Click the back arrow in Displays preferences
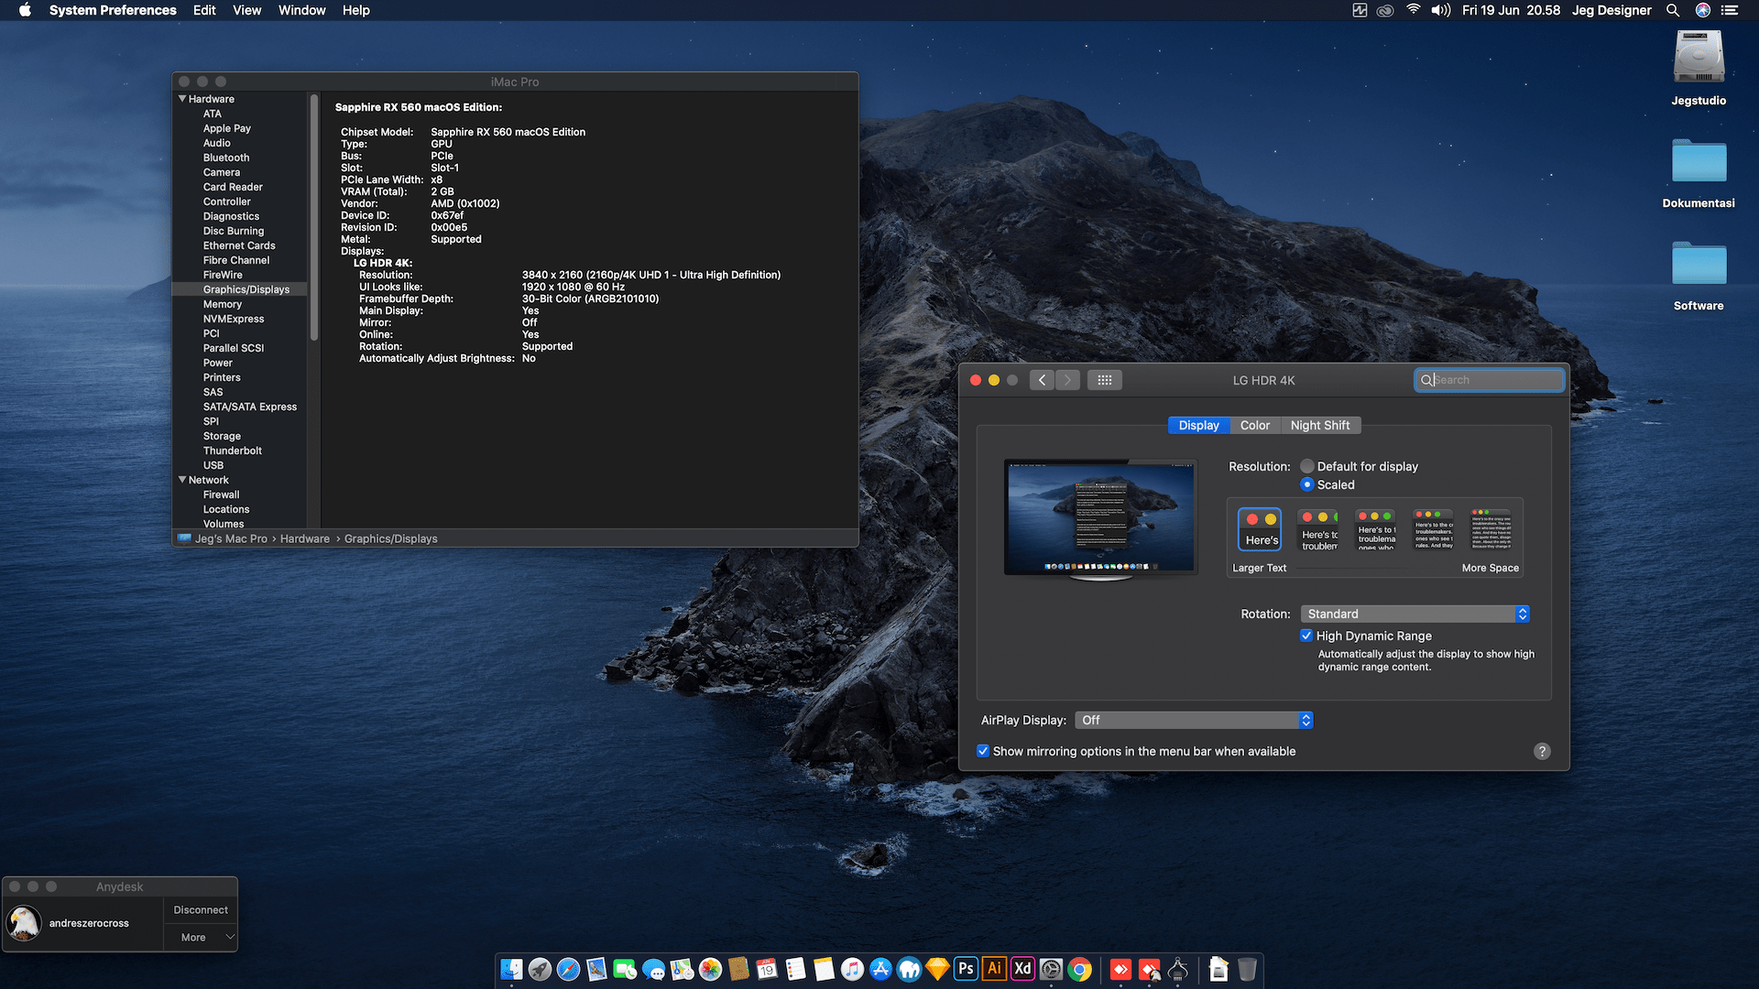 click(1042, 380)
